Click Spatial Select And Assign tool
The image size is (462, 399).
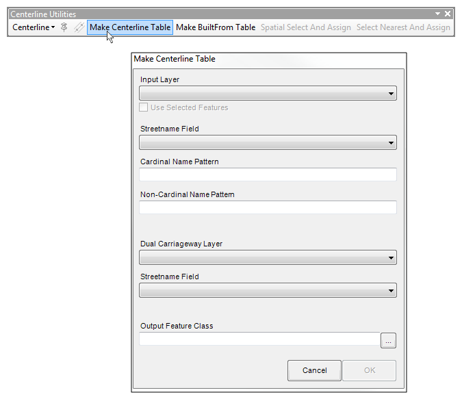tap(306, 27)
